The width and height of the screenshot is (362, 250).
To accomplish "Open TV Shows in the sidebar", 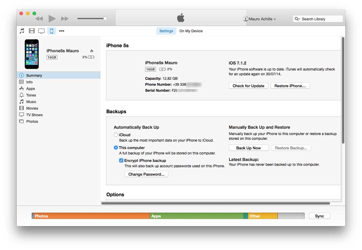I will (59, 115).
